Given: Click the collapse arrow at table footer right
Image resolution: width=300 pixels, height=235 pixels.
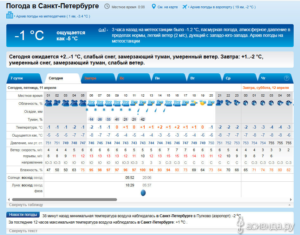Looking at the screenshot, I should [x=290, y=205].
